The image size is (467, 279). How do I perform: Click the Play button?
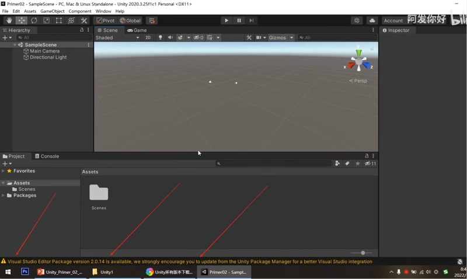pyautogui.click(x=226, y=20)
